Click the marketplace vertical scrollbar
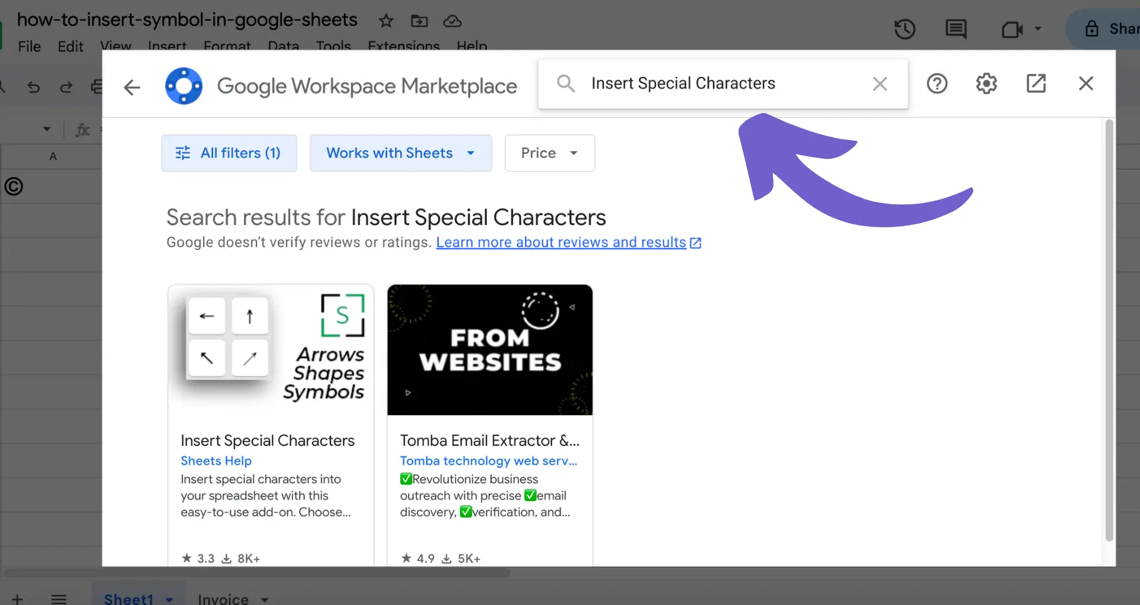The height and width of the screenshot is (605, 1140). click(1109, 330)
